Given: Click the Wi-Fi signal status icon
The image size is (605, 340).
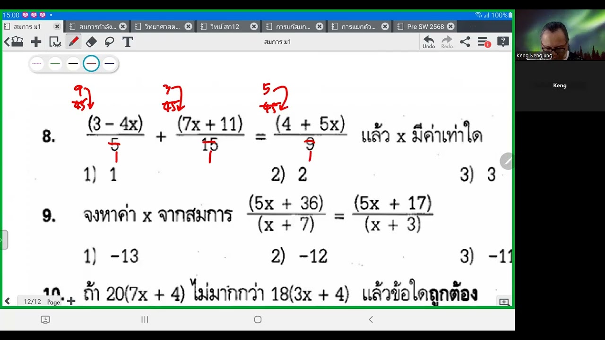Looking at the screenshot, I should click(478, 15).
